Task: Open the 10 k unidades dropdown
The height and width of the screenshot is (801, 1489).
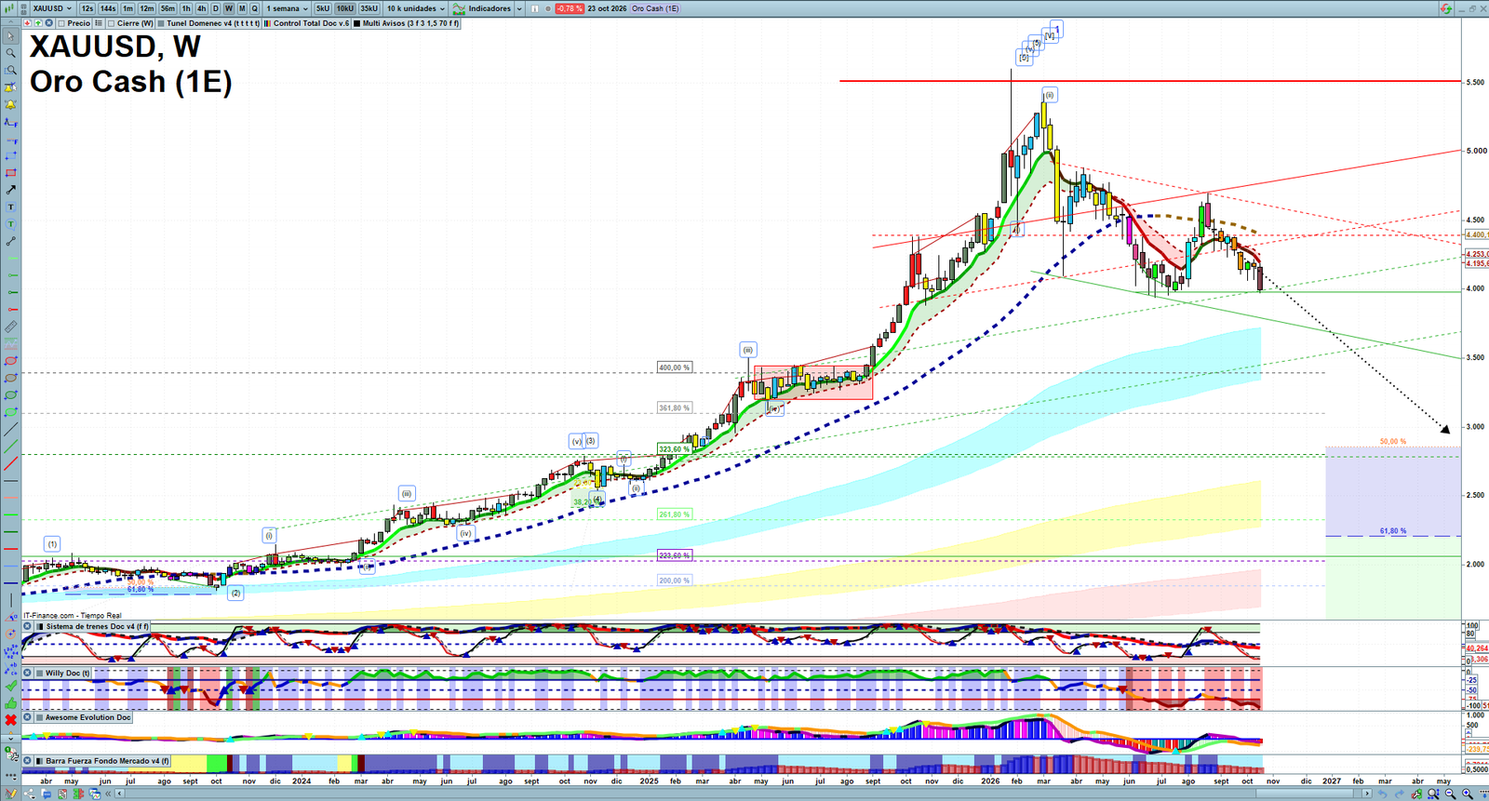Action: pos(416,8)
